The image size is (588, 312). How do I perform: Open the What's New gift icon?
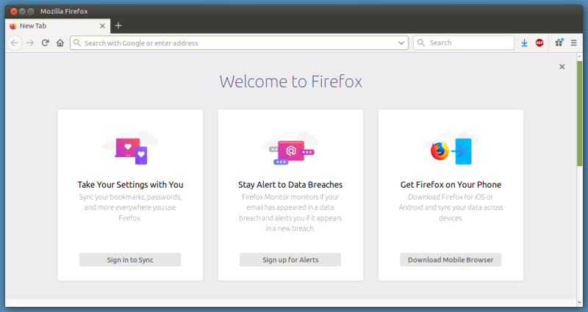(559, 43)
